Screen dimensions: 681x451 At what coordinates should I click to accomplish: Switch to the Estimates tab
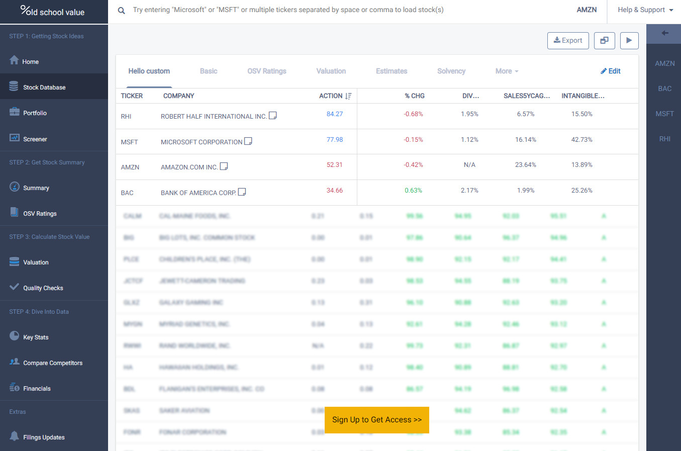pos(392,71)
